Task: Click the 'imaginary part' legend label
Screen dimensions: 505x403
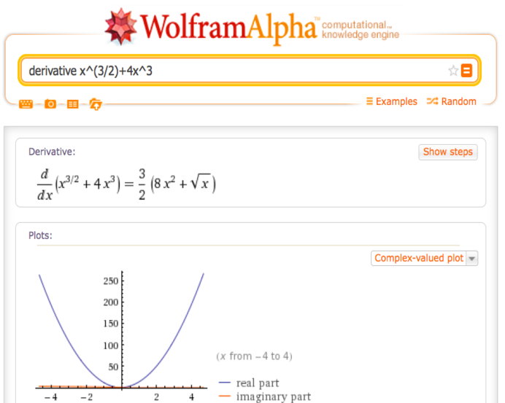Action: [x=274, y=396]
